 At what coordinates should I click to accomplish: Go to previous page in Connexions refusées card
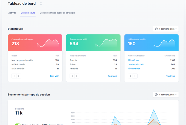pyautogui.click(x=14, y=76)
